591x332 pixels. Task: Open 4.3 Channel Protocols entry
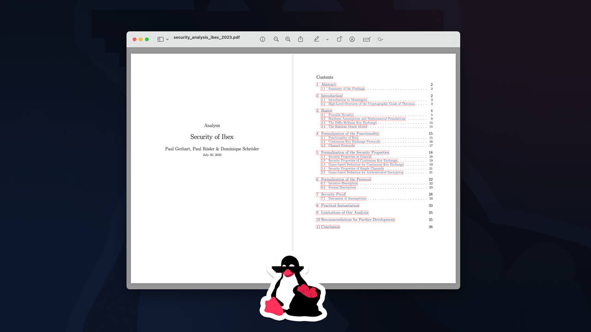point(338,146)
